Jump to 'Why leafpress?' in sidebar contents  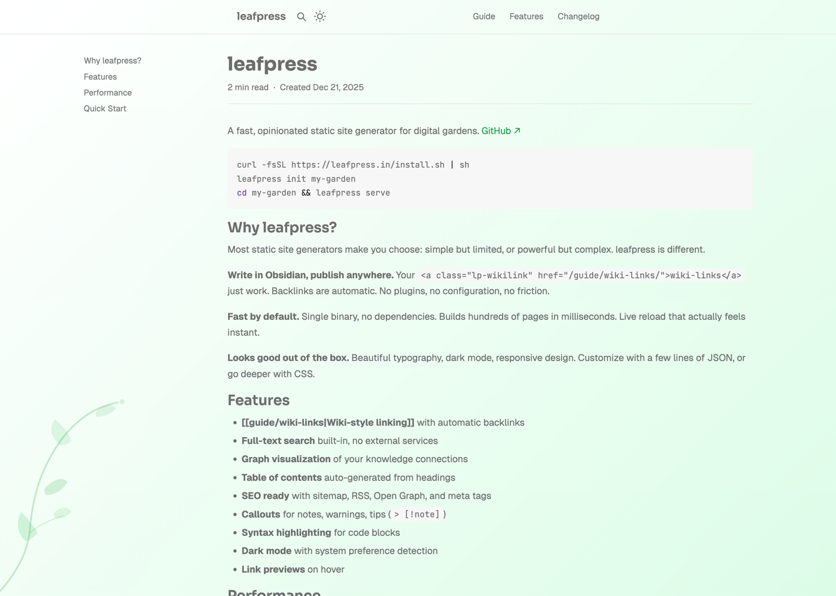tap(113, 61)
